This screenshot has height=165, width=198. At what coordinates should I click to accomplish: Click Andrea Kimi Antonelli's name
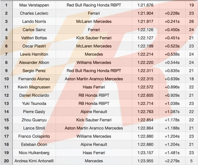34,161
